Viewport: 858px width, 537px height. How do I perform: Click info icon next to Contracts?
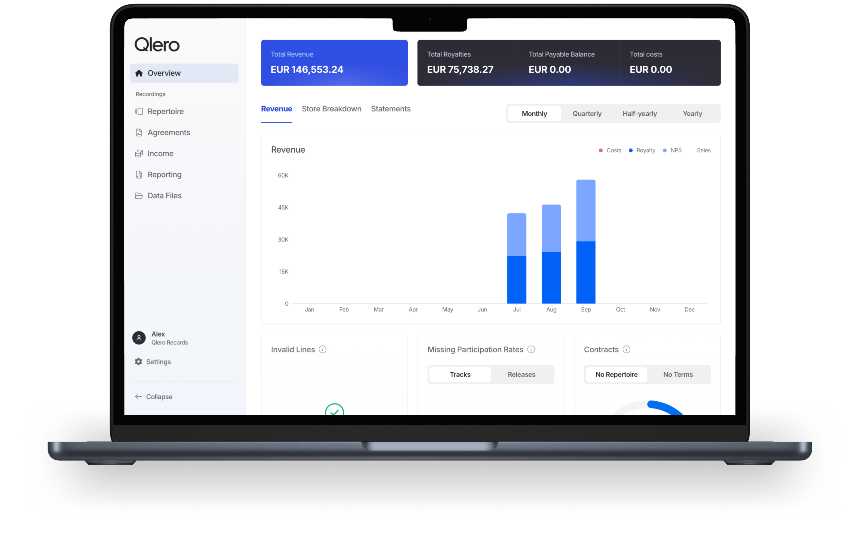click(x=627, y=350)
